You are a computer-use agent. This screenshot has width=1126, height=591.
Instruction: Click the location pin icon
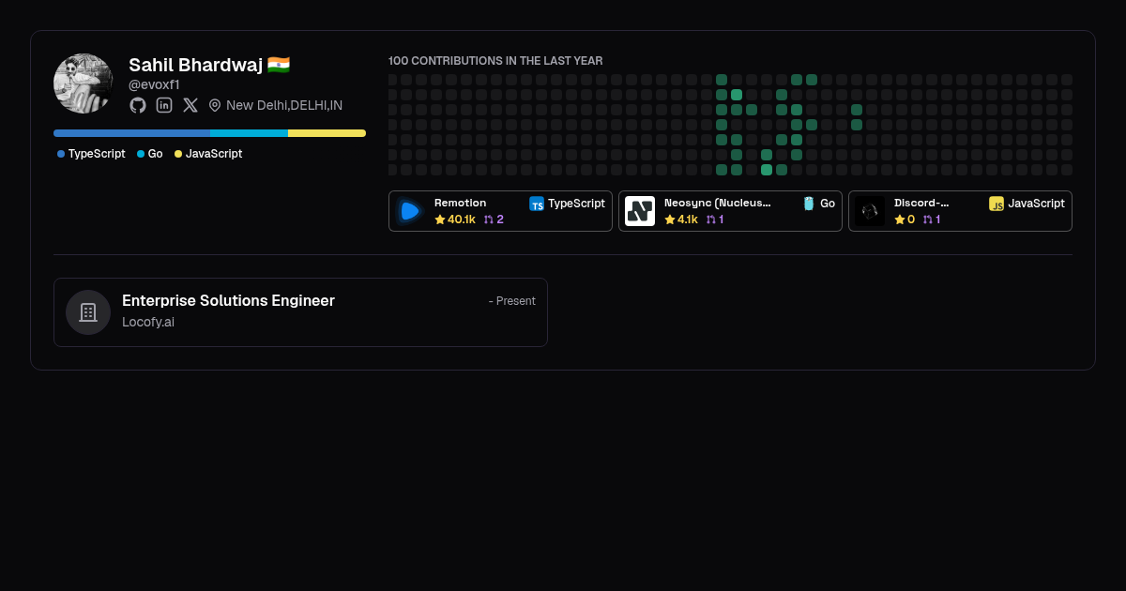(215, 105)
